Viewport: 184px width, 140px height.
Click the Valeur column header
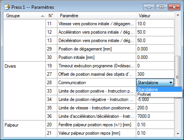coord(155,16)
